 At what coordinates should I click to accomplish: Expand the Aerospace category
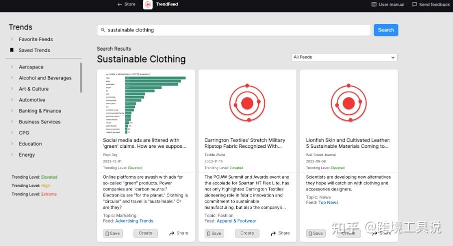tap(12, 67)
